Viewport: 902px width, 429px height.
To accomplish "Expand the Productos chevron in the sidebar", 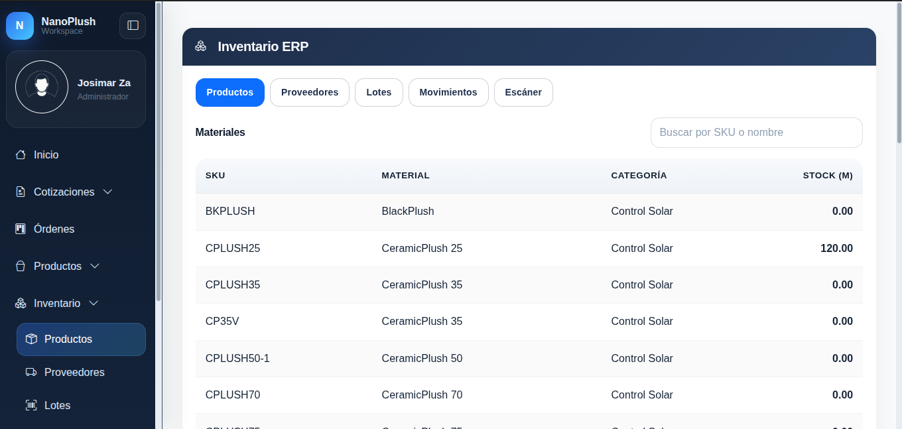I will 94,266.
